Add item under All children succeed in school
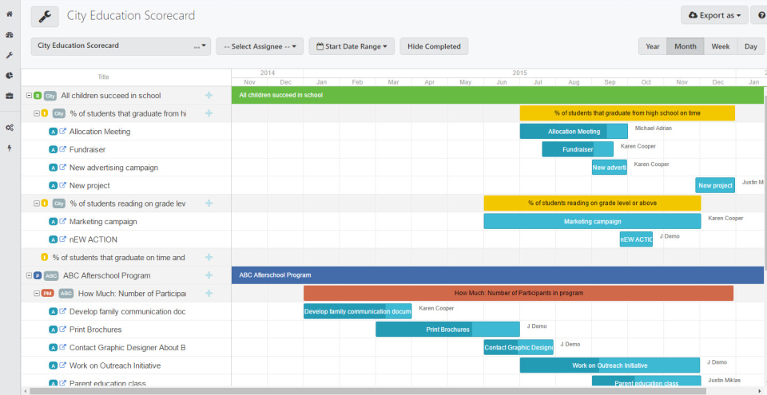The image size is (767, 395). [209, 95]
